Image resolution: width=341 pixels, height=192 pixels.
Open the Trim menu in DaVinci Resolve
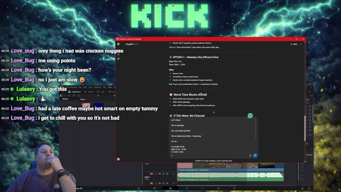tap(90, 87)
